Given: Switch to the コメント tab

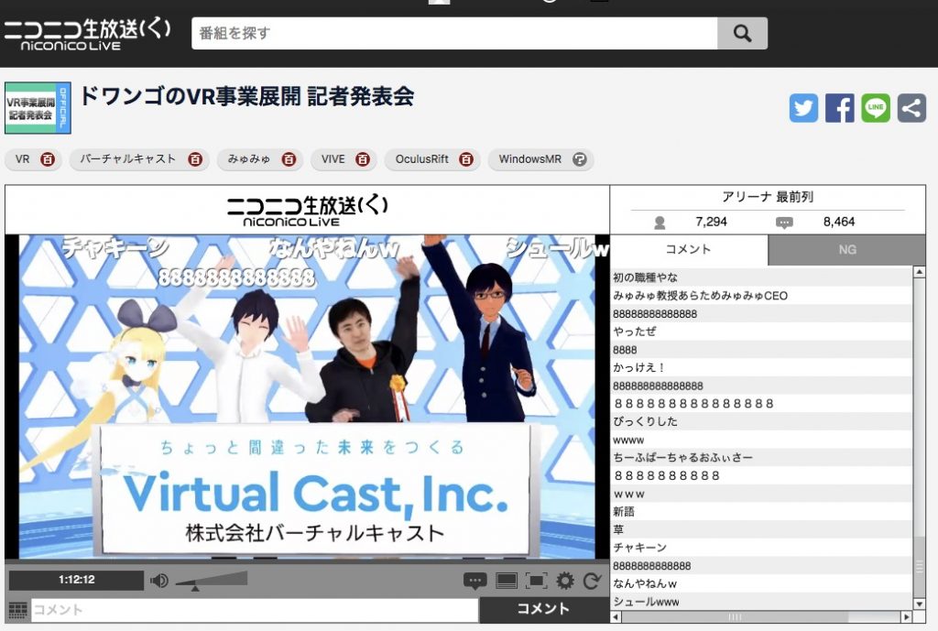Looking at the screenshot, I should [689, 249].
